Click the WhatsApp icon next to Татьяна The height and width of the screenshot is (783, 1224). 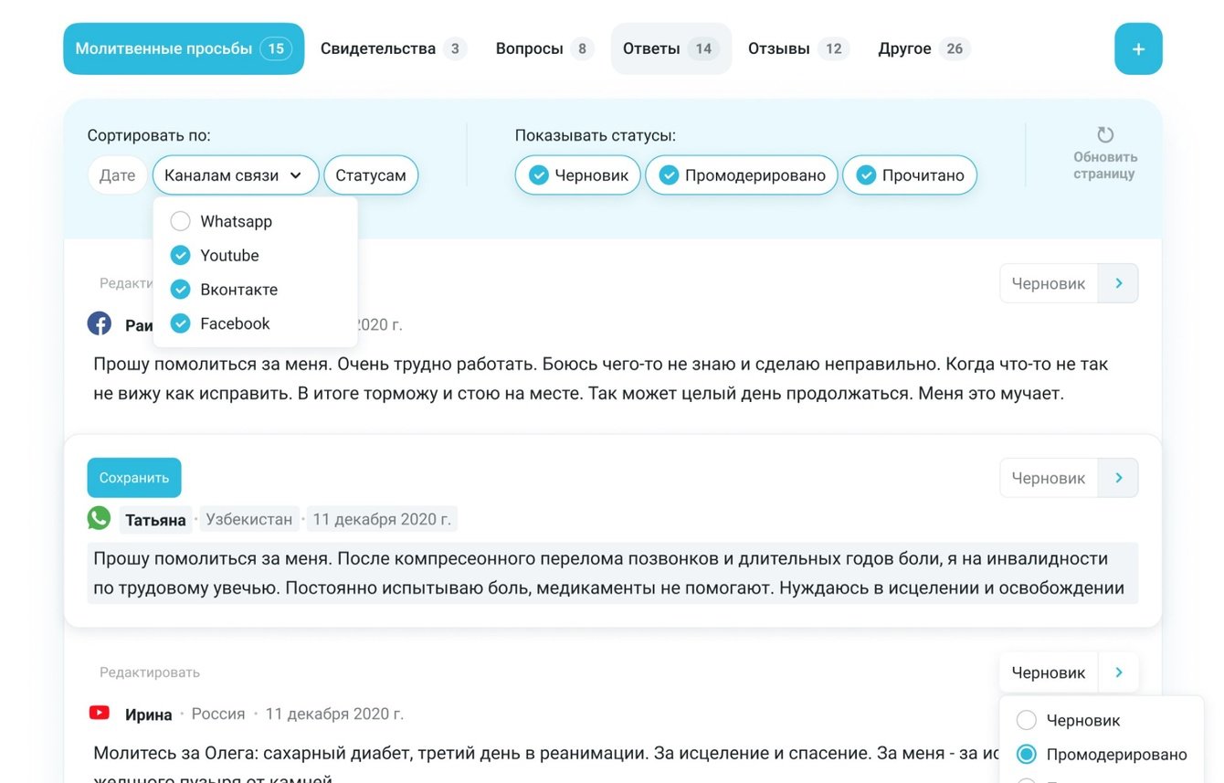pos(99,518)
